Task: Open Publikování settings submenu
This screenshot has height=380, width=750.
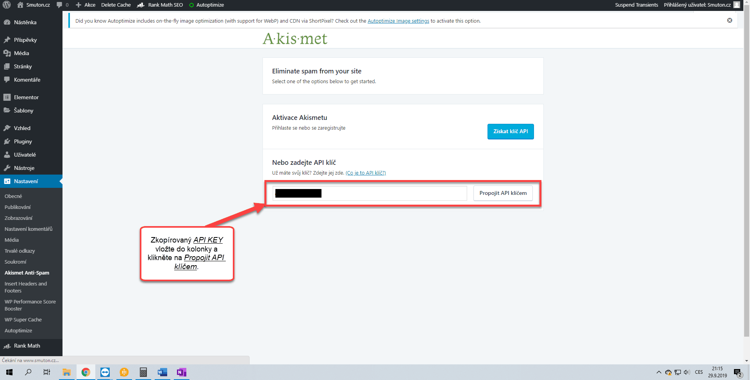Action: pos(18,207)
